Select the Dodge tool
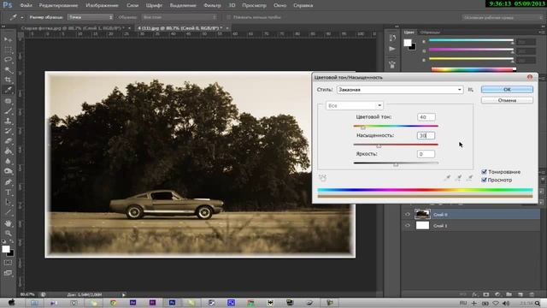547x308 pixels. tap(8, 171)
